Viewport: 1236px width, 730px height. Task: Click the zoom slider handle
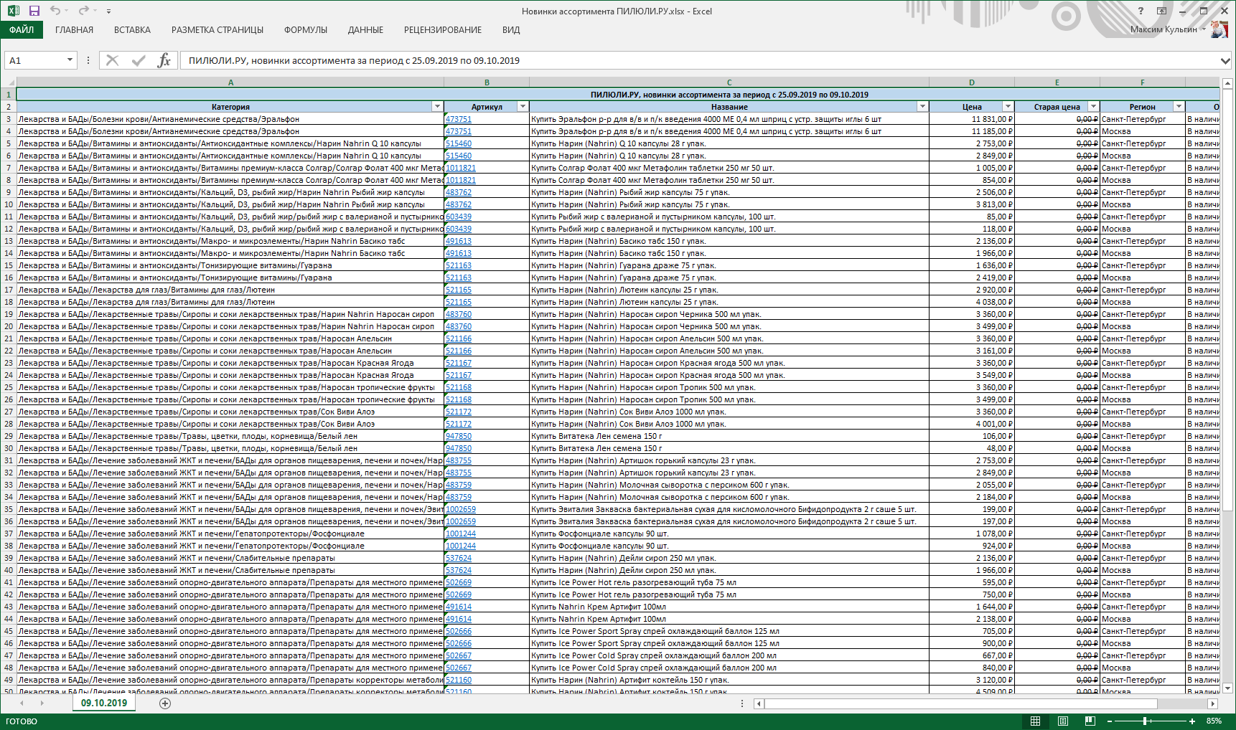[1145, 721]
